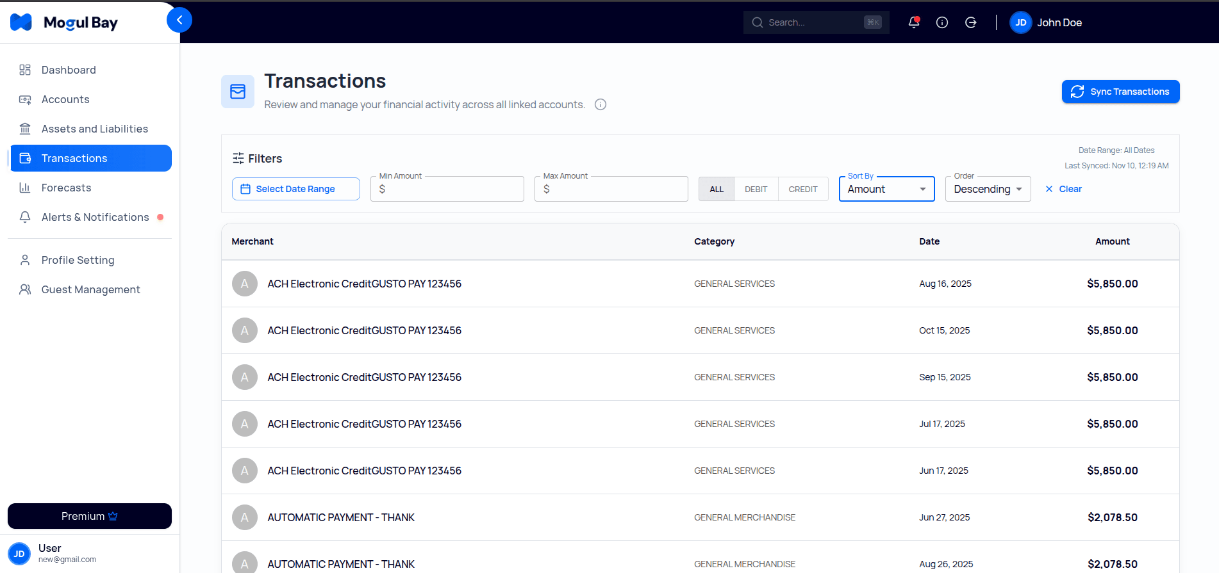Click the Filters sliders icon
Screen dimensions: 1219x573
click(x=238, y=158)
